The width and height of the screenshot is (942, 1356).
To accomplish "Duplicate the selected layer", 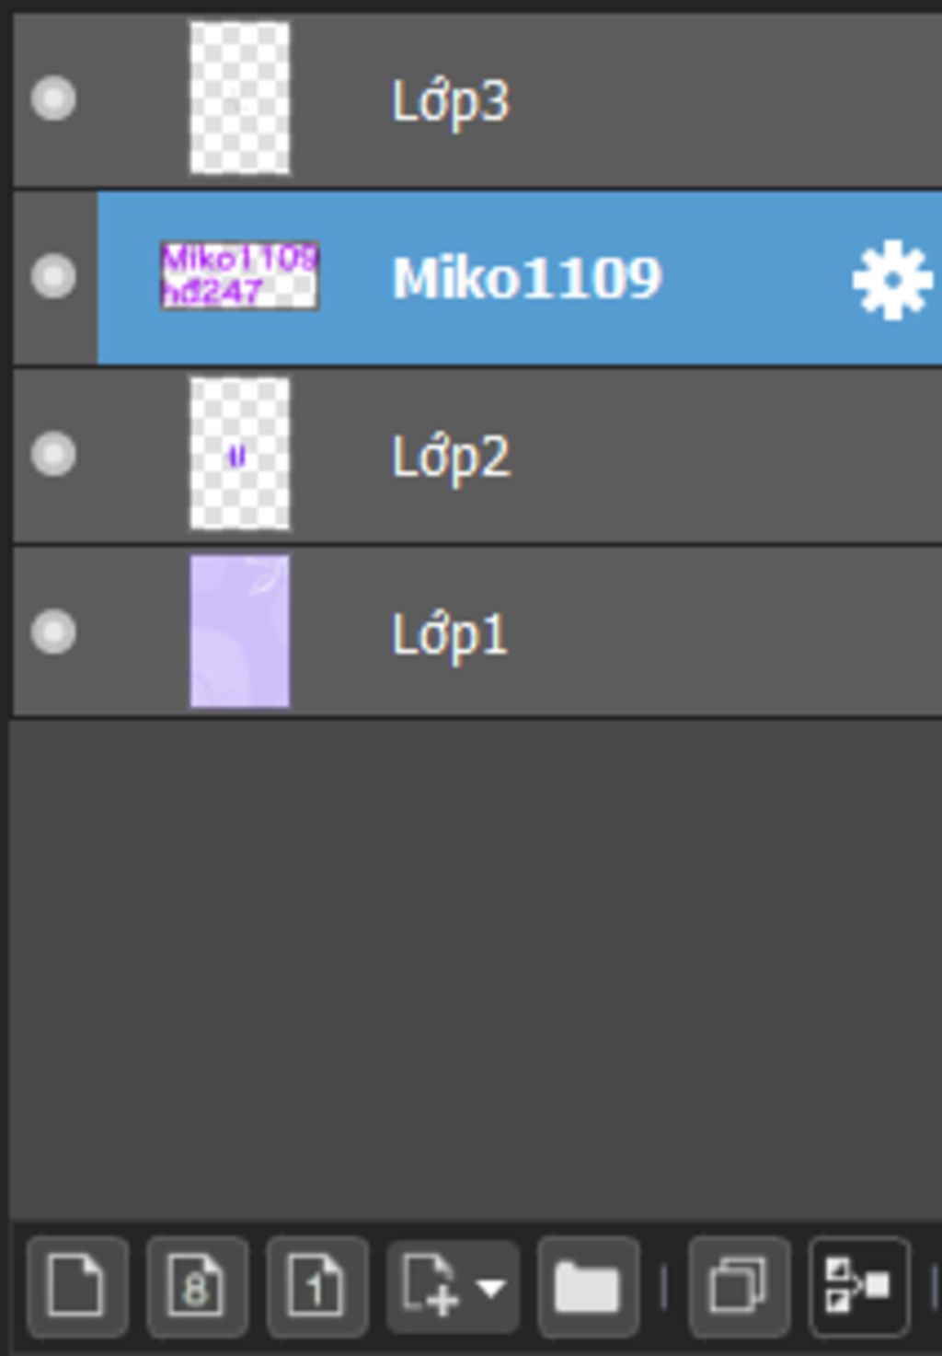I will click(739, 1287).
